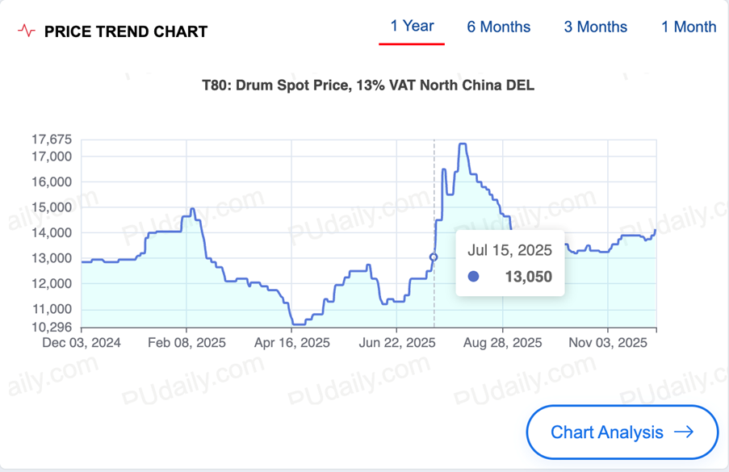
Task: Click the Nov 03, 2025 date label
Action: 608,342
